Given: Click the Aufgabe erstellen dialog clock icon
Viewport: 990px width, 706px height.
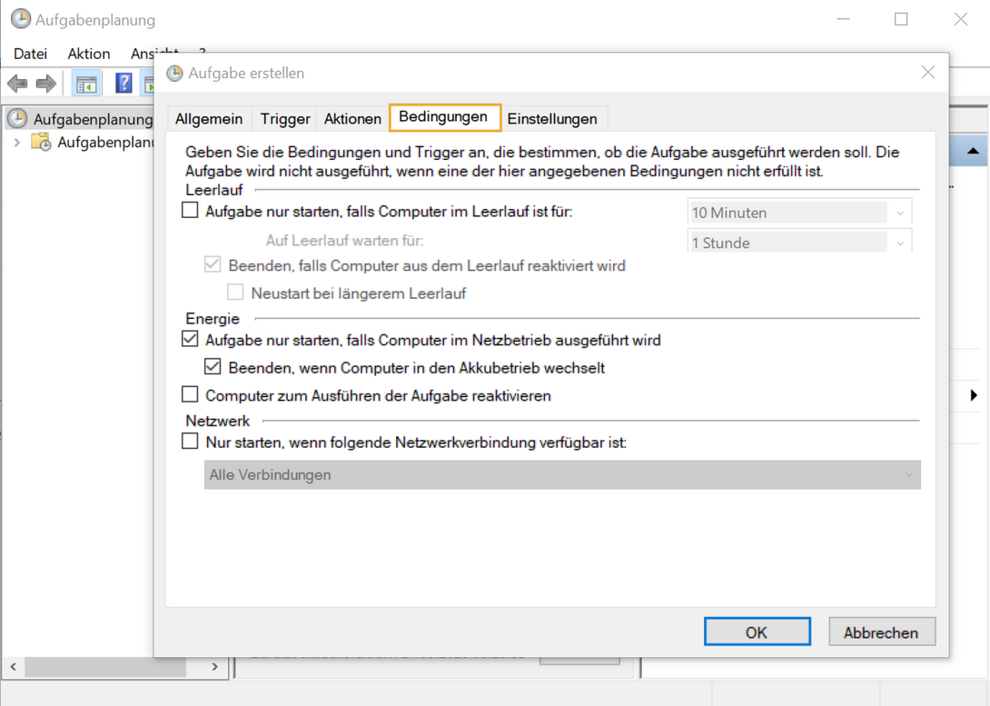Looking at the screenshot, I should tap(173, 73).
